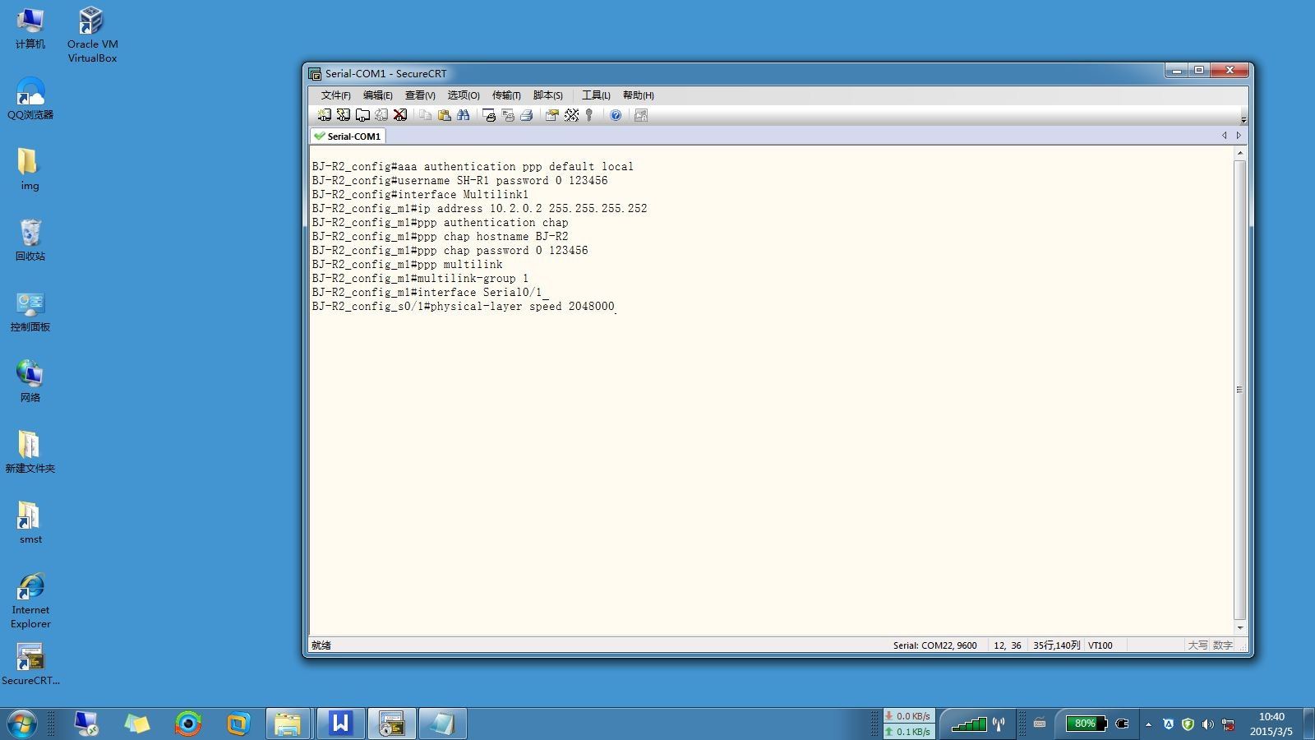Image resolution: width=1315 pixels, height=740 pixels.
Task: Open the 查看(V) menu
Action: (x=420, y=95)
